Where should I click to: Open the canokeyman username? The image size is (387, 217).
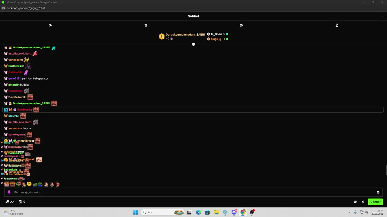tap(17, 135)
